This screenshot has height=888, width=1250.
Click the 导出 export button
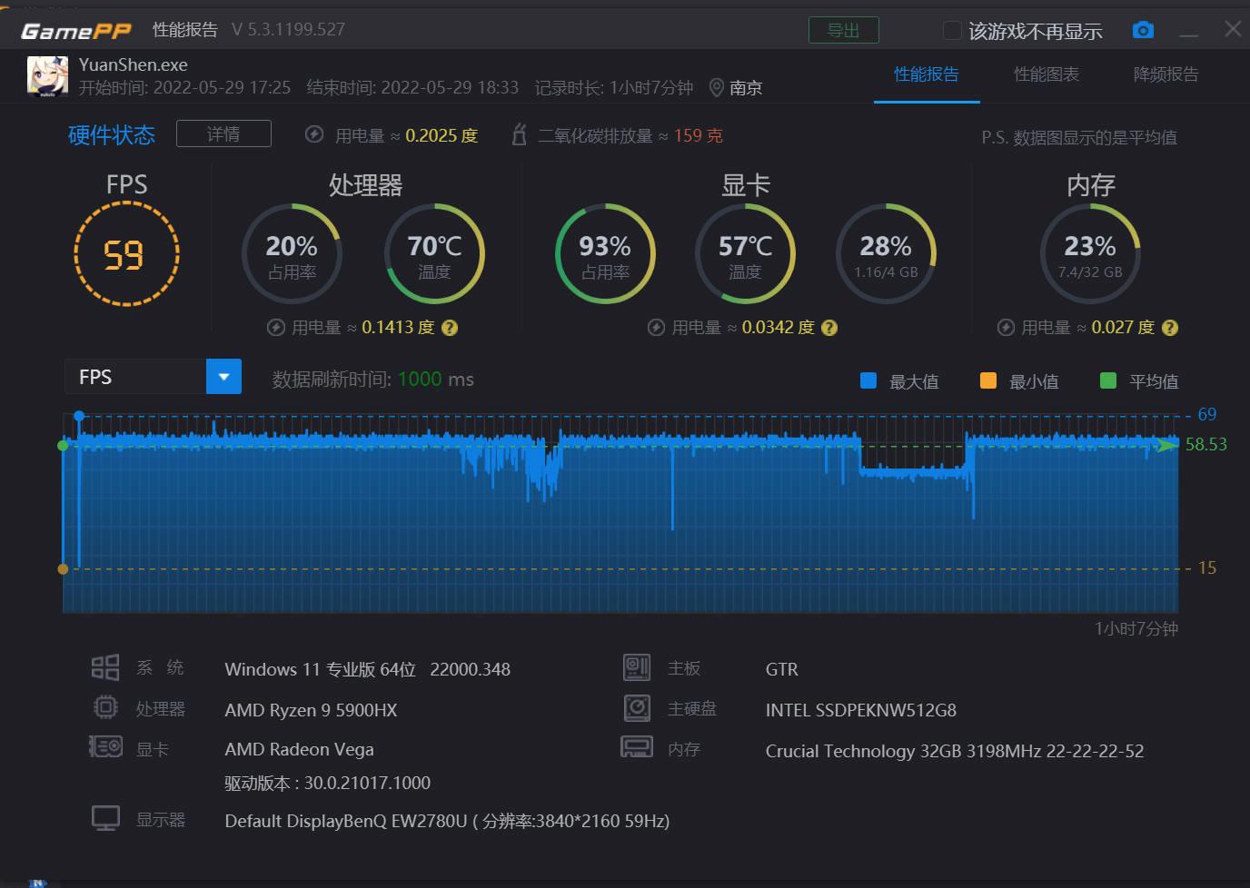(843, 29)
